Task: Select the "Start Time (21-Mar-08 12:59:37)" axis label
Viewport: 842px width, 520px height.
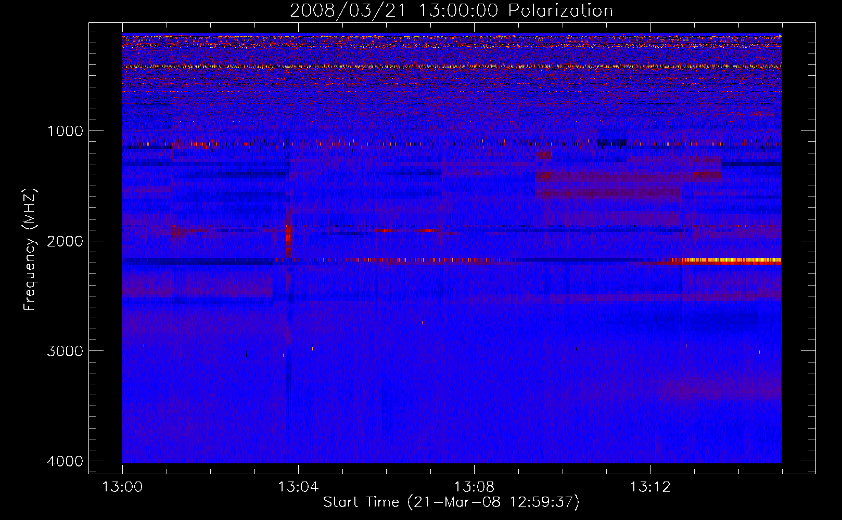Action: [x=451, y=502]
